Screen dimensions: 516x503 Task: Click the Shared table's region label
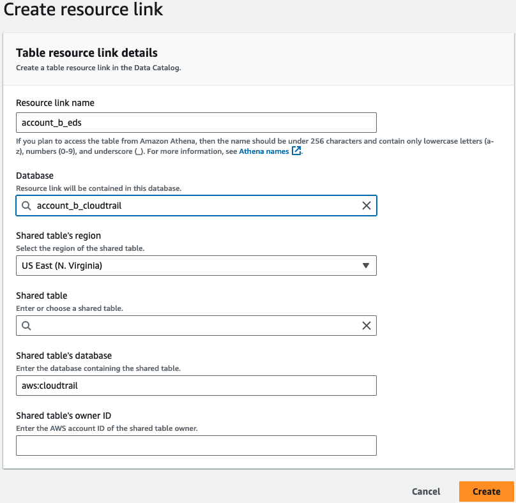(58, 236)
